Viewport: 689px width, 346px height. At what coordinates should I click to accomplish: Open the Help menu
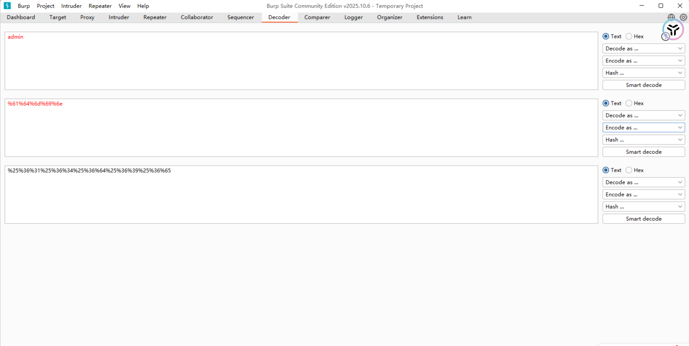[143, 6]
